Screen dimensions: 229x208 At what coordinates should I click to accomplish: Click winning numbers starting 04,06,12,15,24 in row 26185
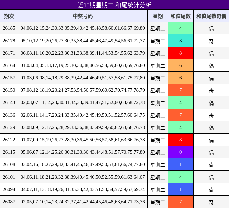(x=83, y=28)
